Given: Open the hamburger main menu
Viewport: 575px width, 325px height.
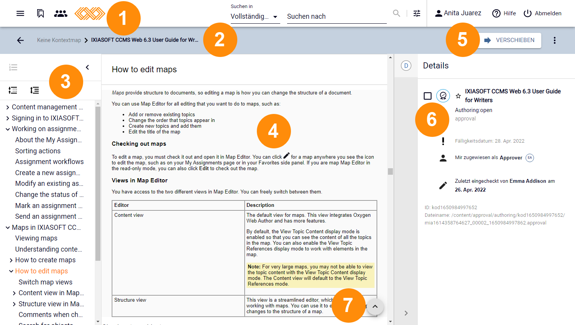Looking at the screenshot, I should point(20,13).
